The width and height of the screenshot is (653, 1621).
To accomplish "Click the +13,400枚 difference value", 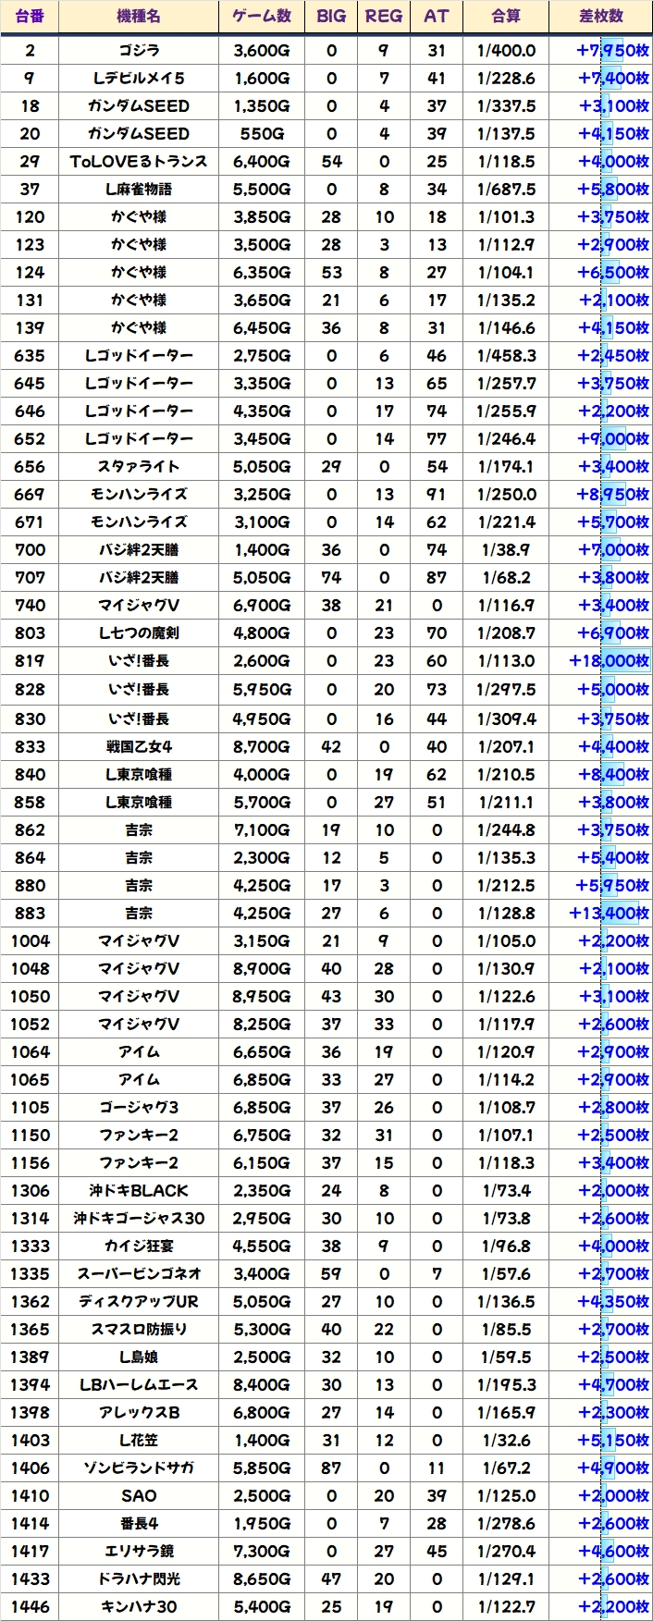I will [610, 914].
